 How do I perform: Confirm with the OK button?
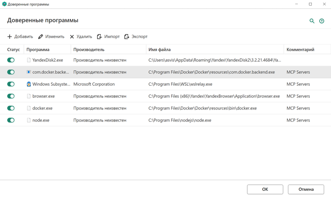(265, 189)
